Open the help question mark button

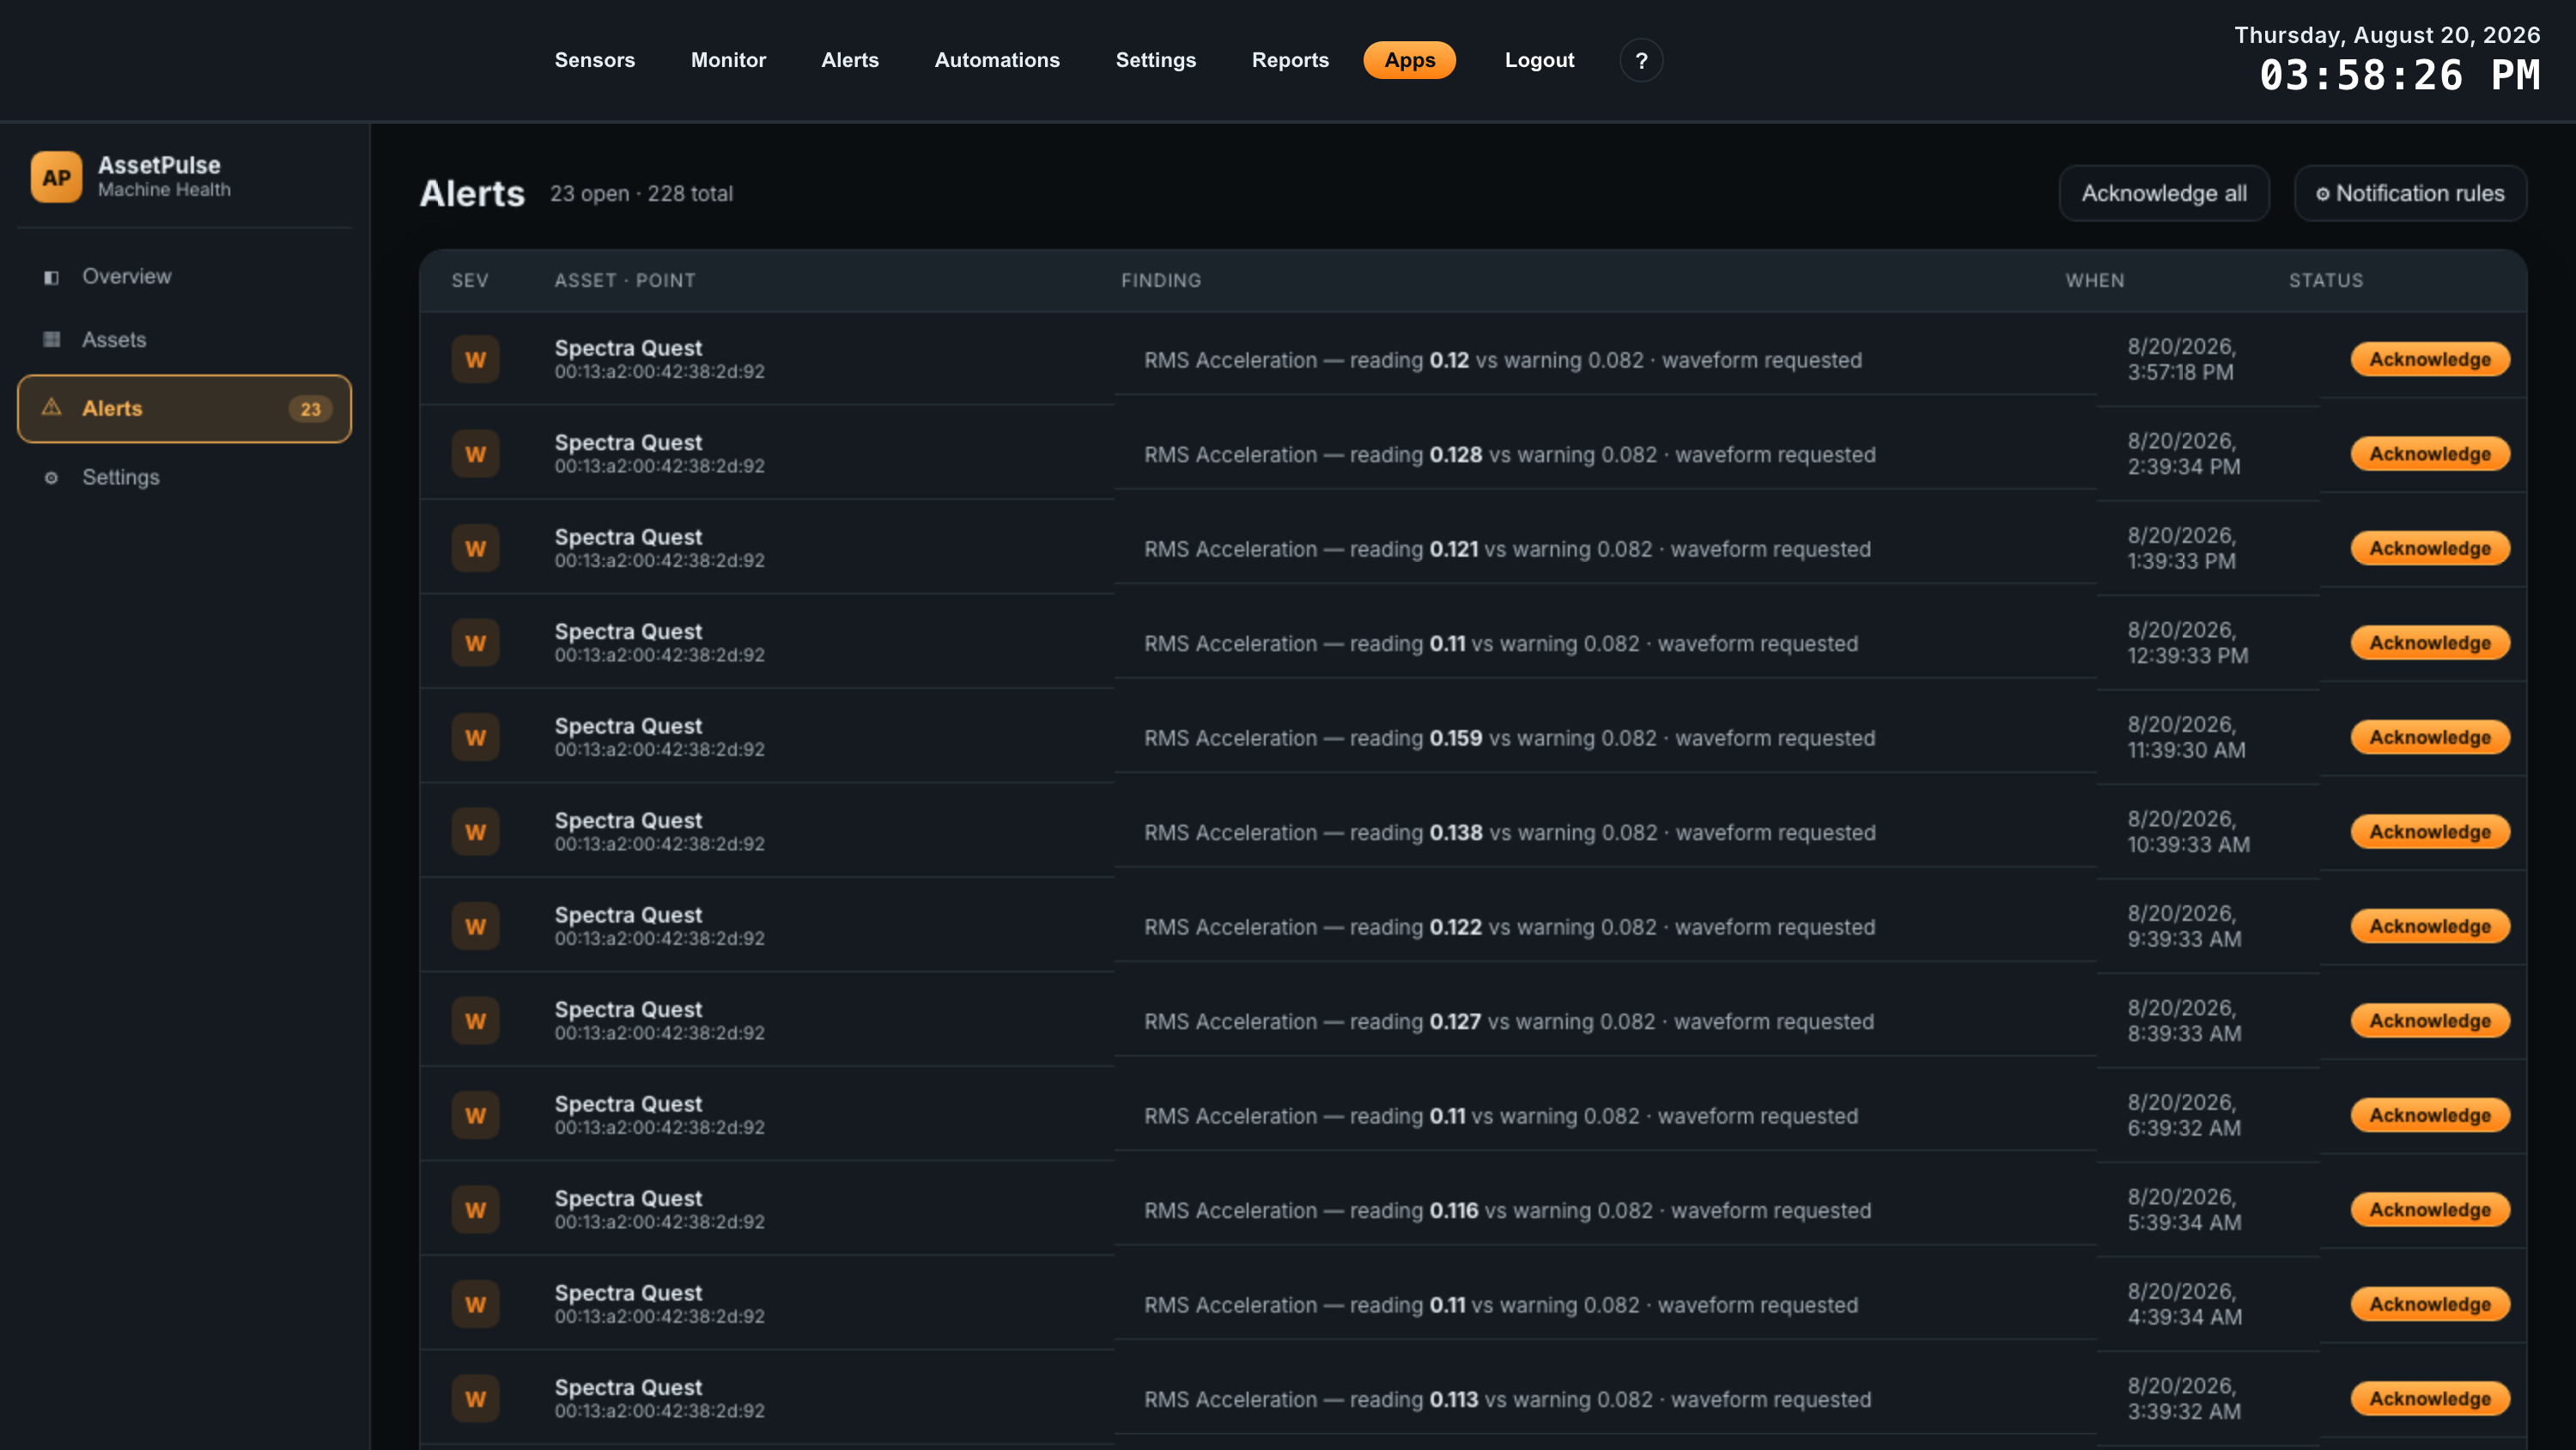point(1641,61)
